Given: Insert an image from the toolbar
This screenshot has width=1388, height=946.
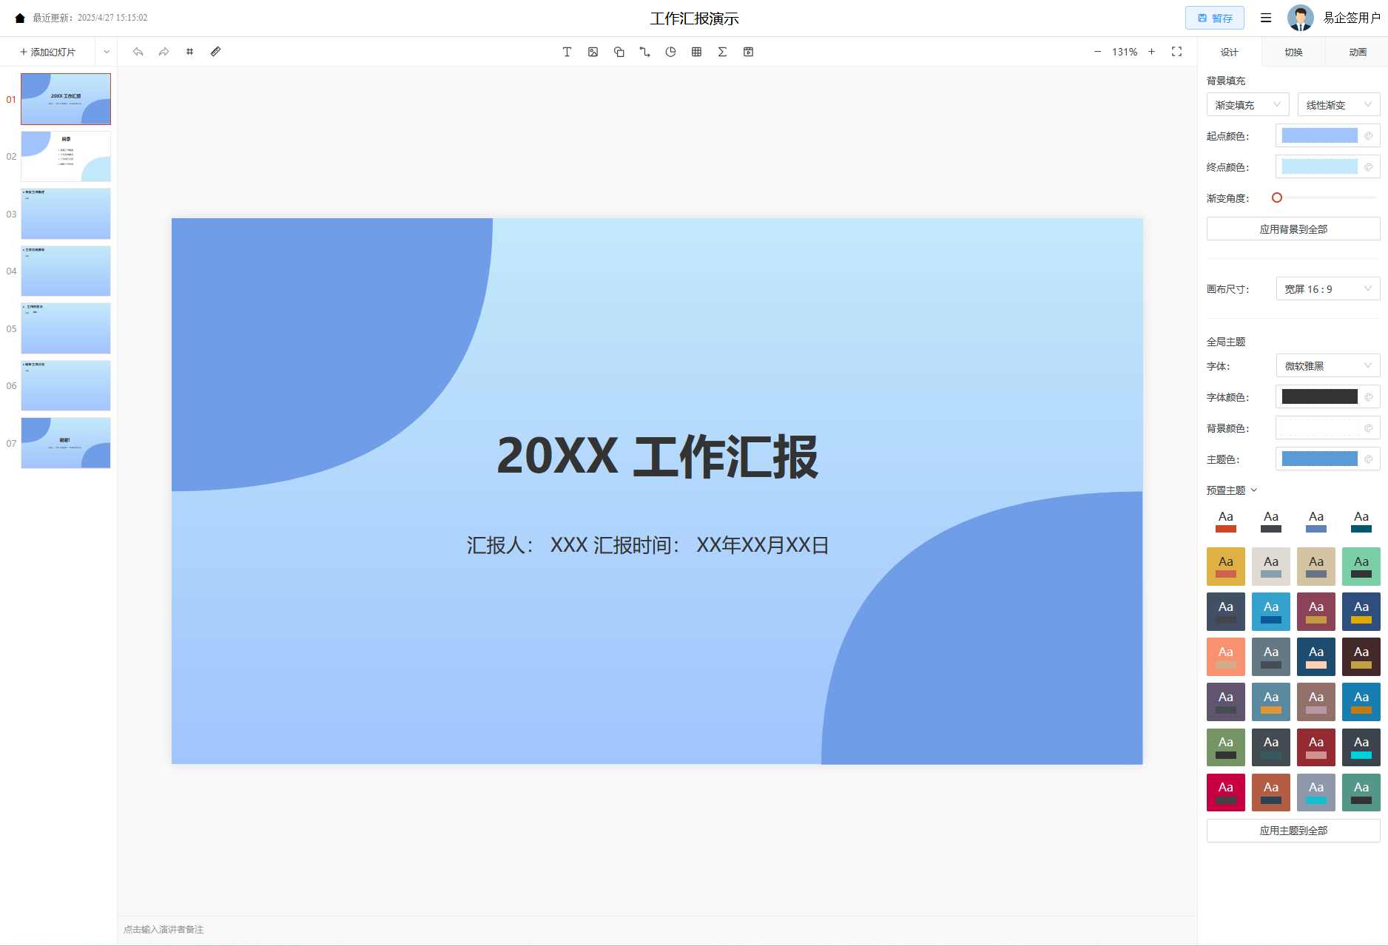Looking at the screenshot, I should 593,52.
